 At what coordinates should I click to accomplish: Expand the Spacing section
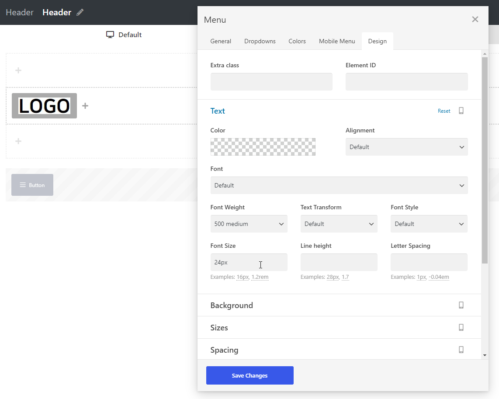[x=339, y=349]
